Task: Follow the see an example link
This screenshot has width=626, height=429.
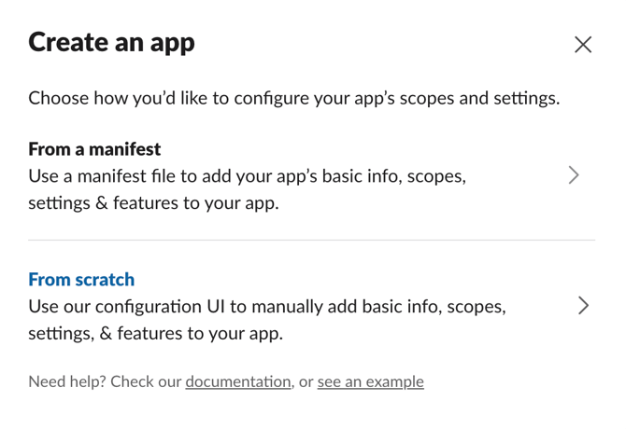Action: (370, 381)
